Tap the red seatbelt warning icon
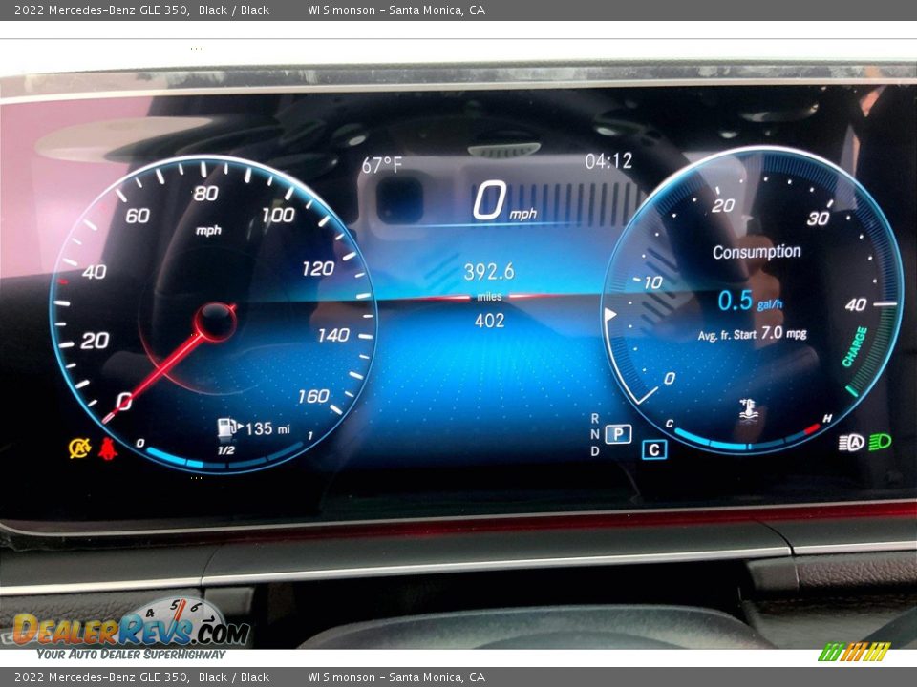This screenshot has width=917, height=687. [108, 448]
